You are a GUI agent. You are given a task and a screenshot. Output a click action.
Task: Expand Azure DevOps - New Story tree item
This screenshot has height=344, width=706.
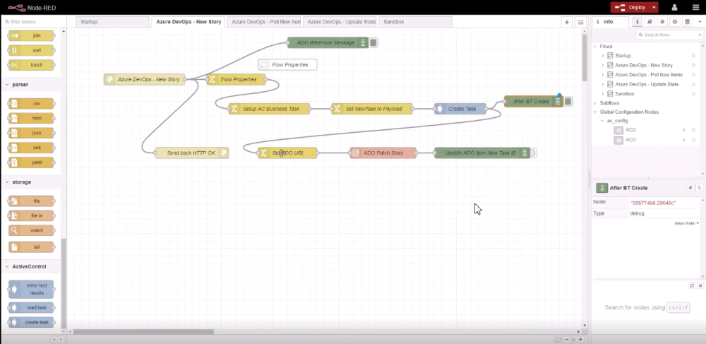(x=603, y=65)
